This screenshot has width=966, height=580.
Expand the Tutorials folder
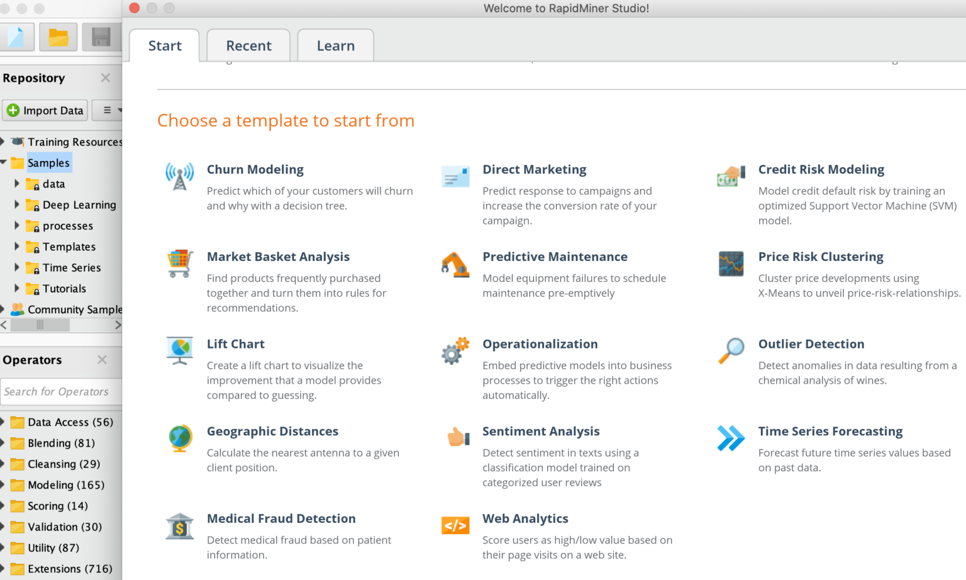tap(17, 288)
